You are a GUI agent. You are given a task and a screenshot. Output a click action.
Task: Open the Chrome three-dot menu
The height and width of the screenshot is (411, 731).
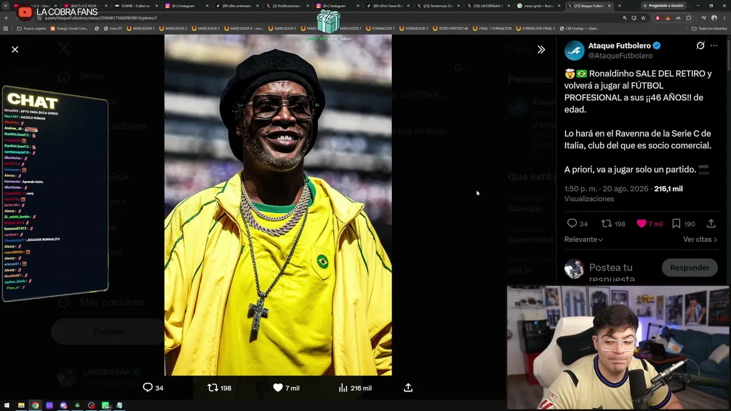[x=725, y=18]
